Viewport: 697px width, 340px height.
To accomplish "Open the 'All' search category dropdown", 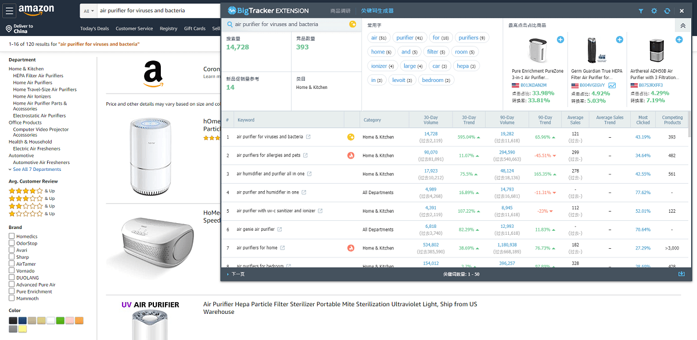I will point(89,10).
